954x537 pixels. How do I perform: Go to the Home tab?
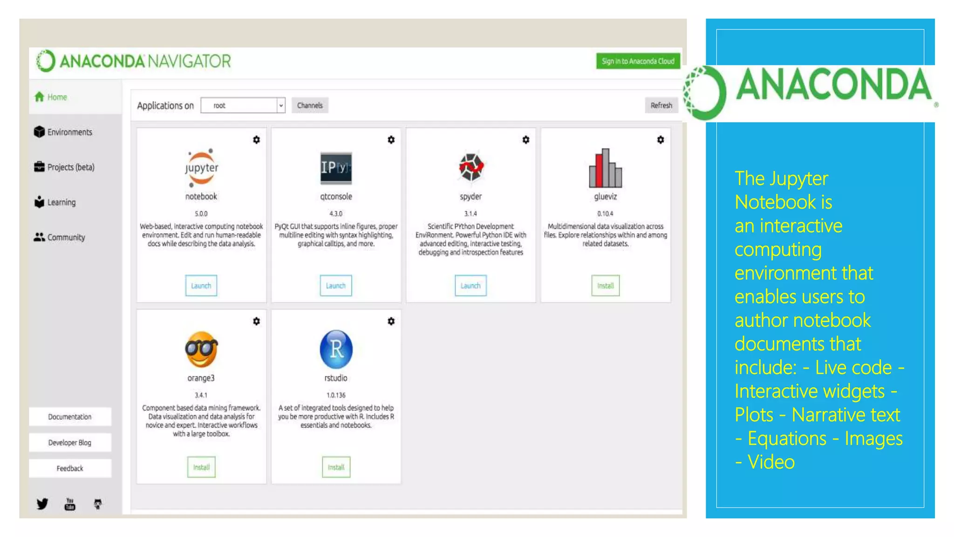click(x=75, y=97)
